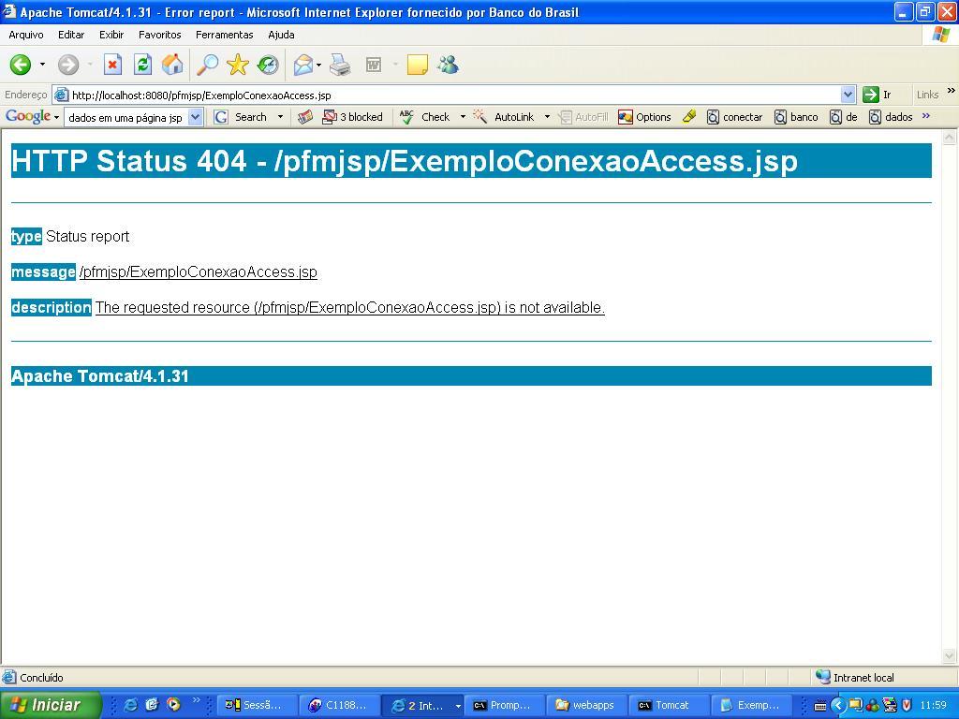
Task: Open the Ajuda menu
Action: coord(281,35)
